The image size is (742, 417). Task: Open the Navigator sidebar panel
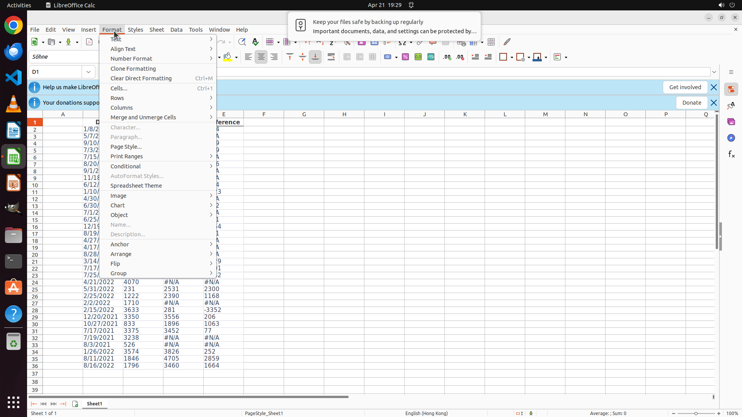point(731,138)
